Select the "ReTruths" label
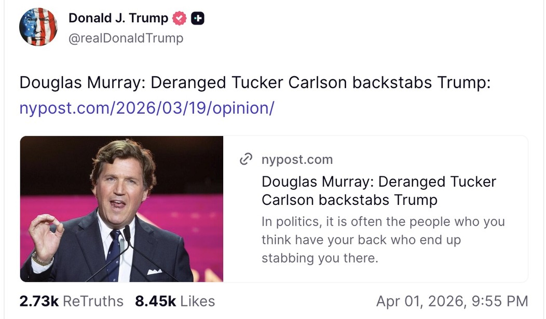 point(93,301)
